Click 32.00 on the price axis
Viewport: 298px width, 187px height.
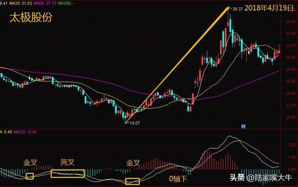(x=291, y=46)
